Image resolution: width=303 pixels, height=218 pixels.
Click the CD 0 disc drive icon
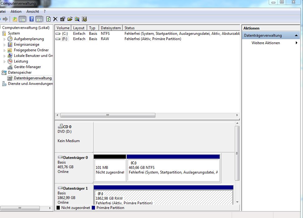[60, 126]
